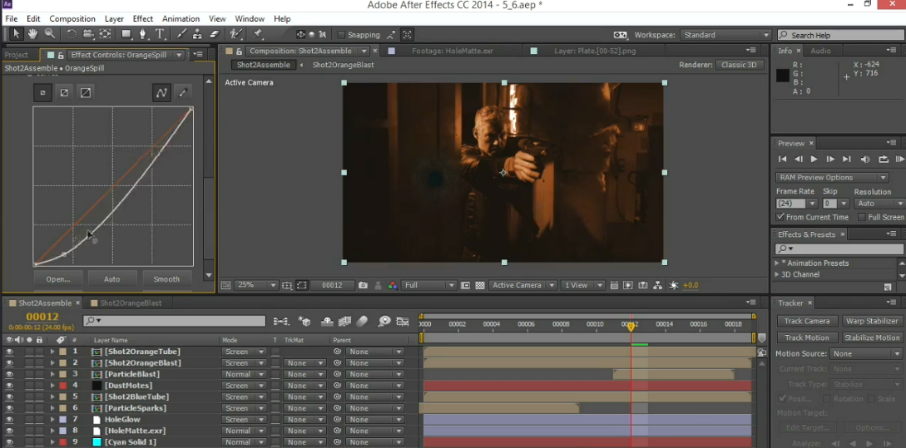
Task: Open the composition mini-flowchart icon
Action: tap(281, 322)
